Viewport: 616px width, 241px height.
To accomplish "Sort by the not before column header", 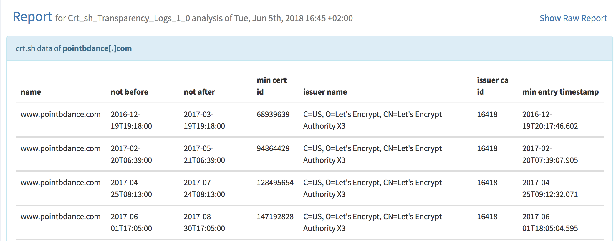I will (129, 92).
